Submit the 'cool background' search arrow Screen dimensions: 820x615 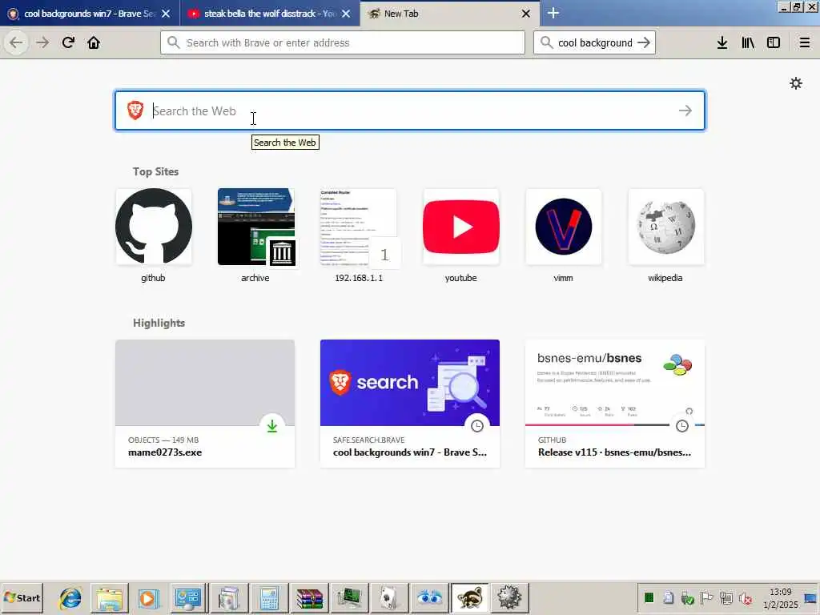tap(645, 42)
